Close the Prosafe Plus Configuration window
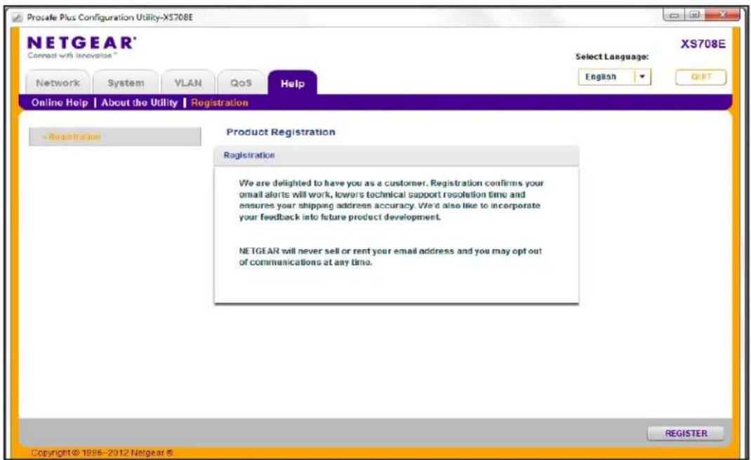Image resolution: width=751 pixels, height=460 pixels. [722, 15]
